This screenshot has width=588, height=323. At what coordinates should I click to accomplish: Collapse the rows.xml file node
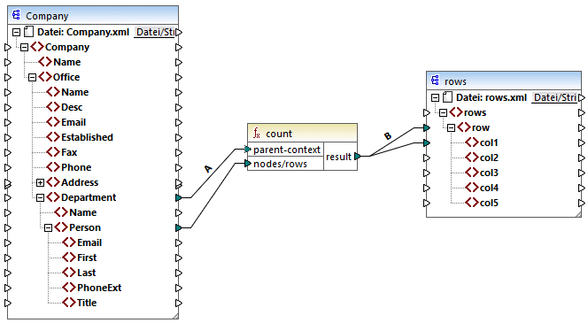click(x=435, y=98)
